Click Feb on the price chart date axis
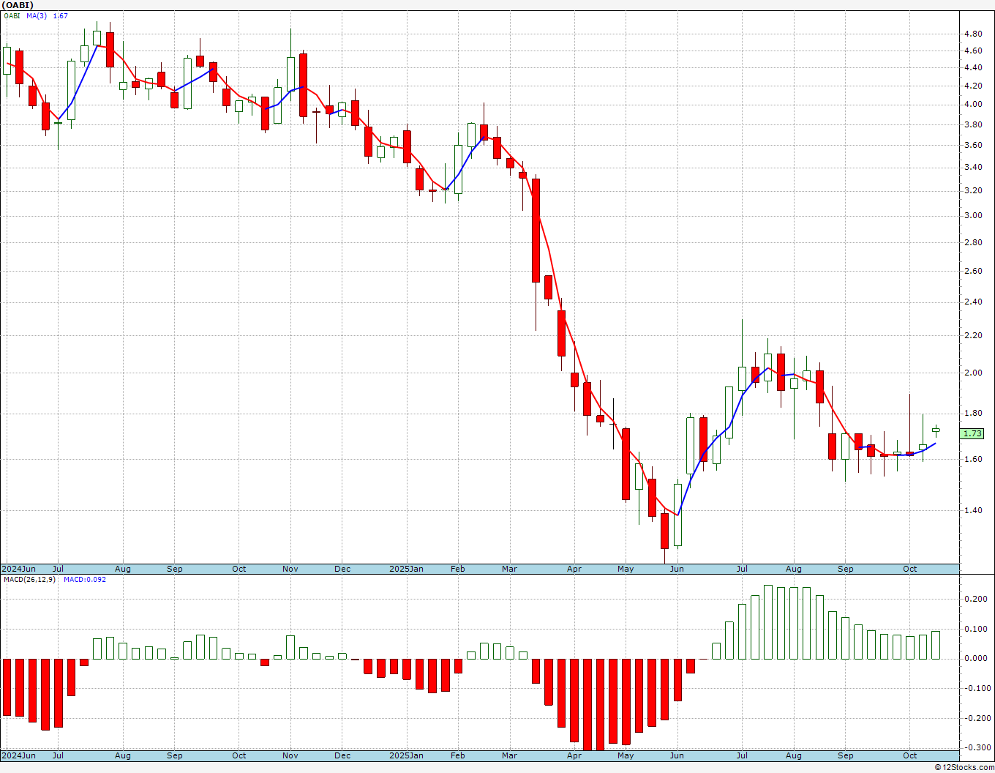995x773 pixels. click(x=458, y=569)
